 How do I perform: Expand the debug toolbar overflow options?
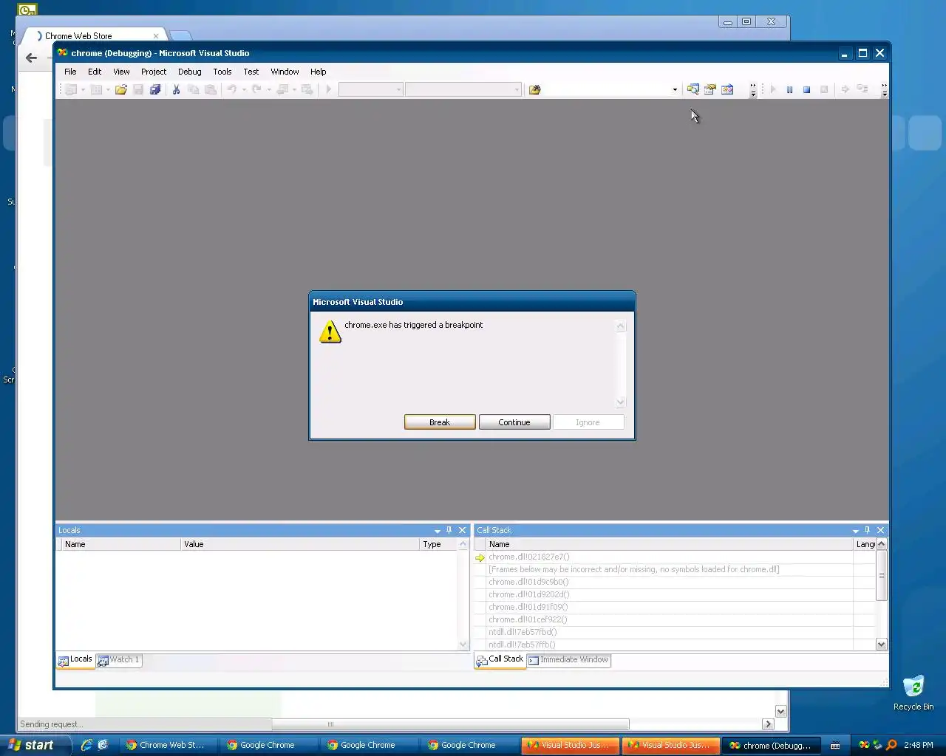pos(884,90)
